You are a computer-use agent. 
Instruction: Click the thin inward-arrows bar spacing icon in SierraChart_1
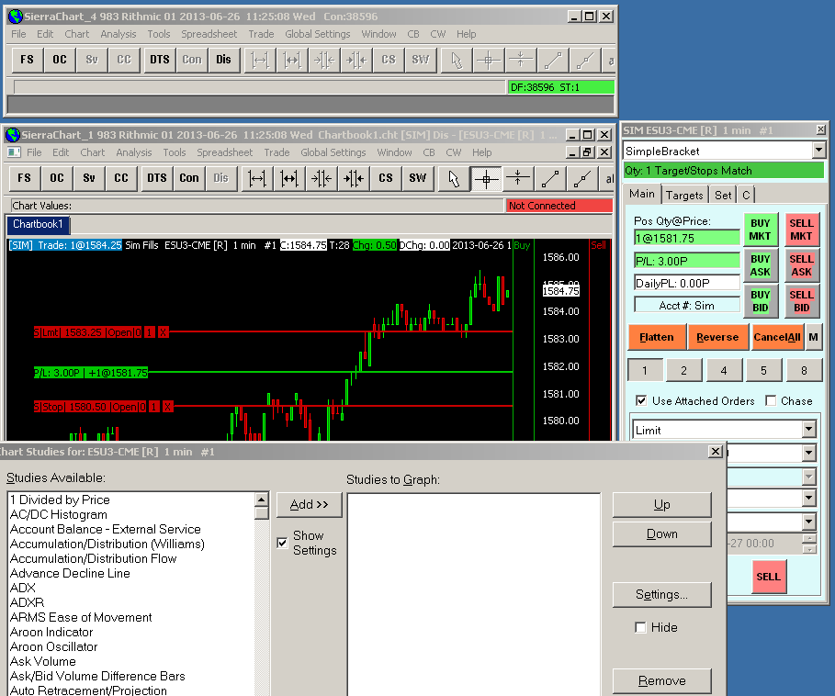pos(322,178)
